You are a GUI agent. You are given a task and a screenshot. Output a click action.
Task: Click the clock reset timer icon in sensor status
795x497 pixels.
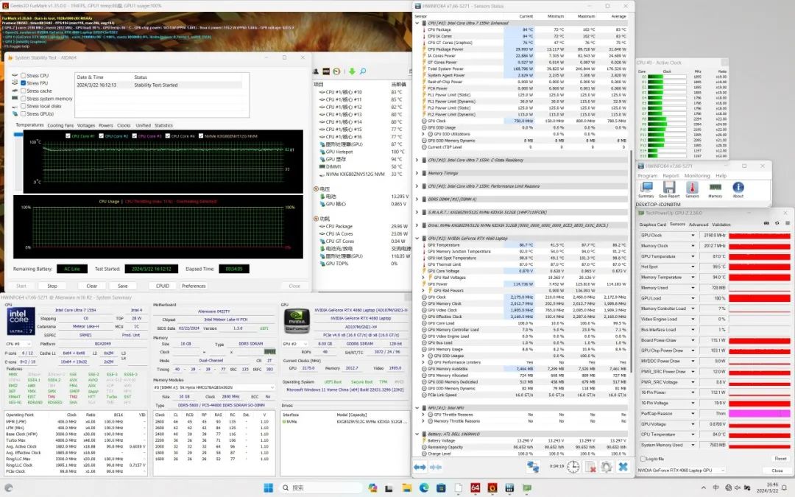[x=572, y=467]
